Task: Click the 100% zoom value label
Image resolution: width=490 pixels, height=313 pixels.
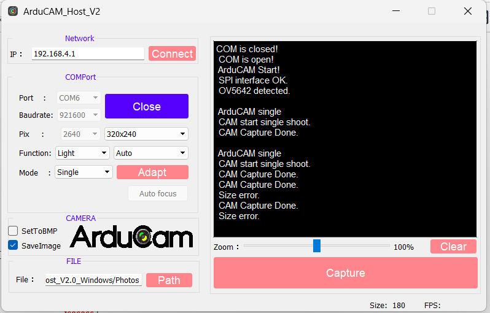Action: click(403, 247)
